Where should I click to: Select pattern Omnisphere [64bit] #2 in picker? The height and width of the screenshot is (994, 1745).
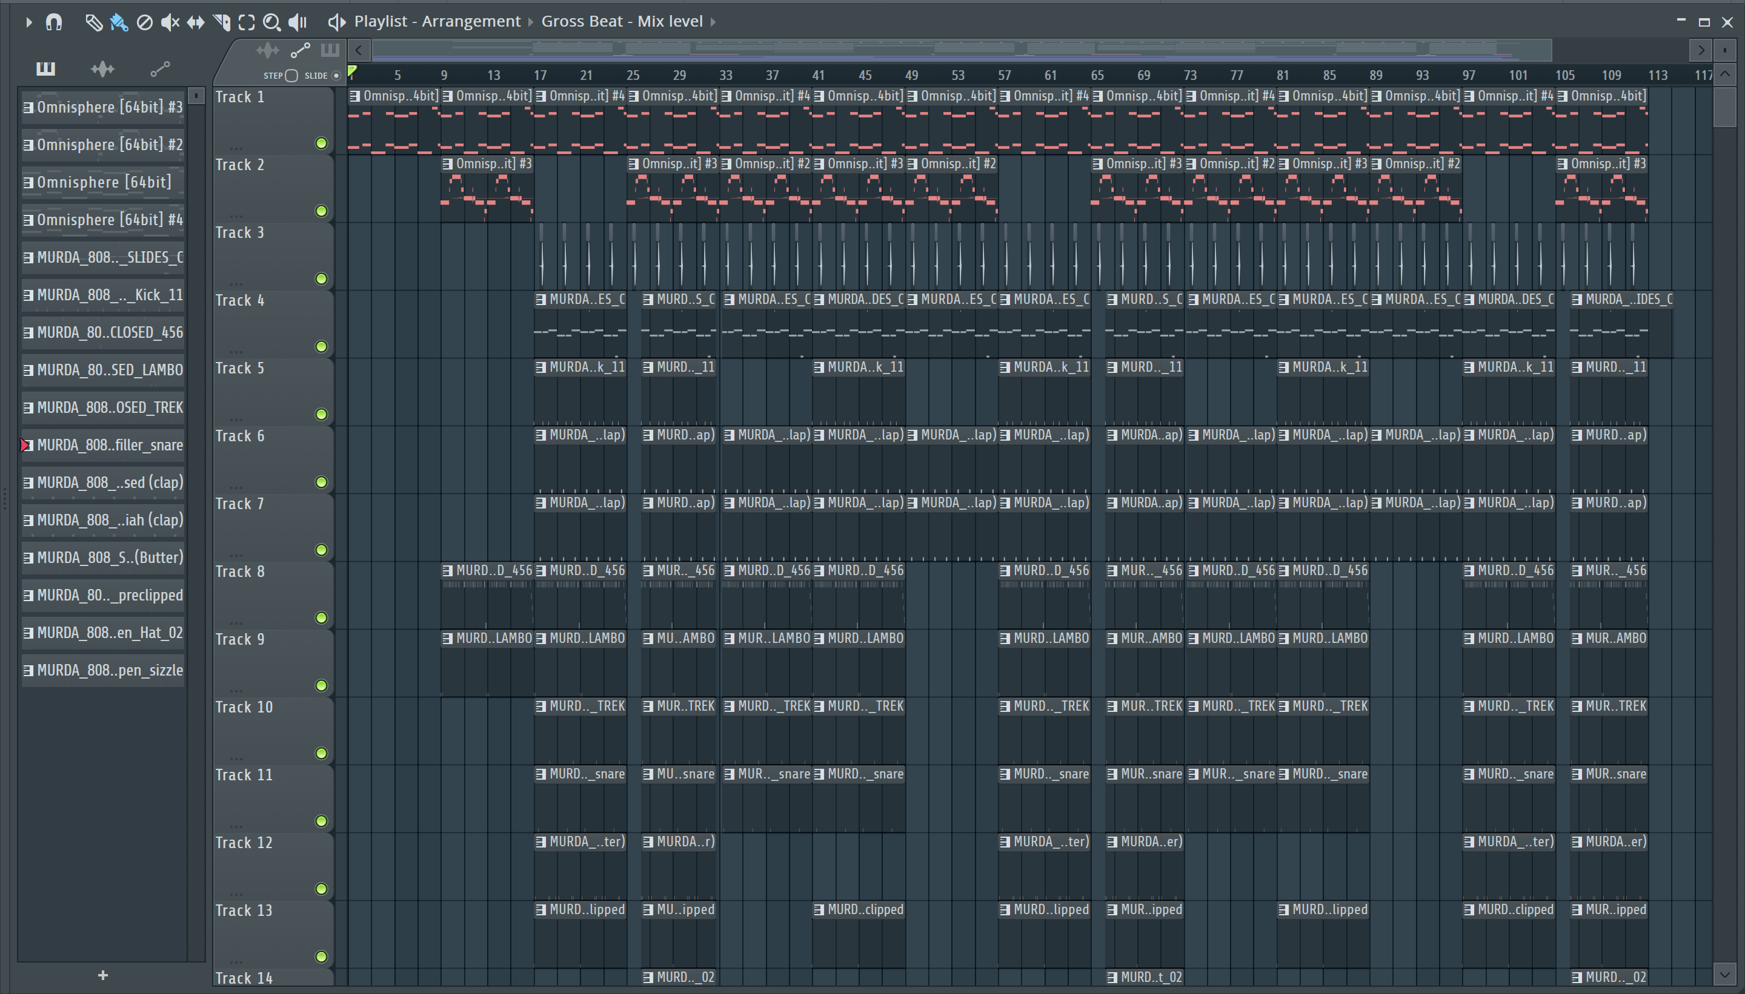pyautogui.click(x=102, y=145)
